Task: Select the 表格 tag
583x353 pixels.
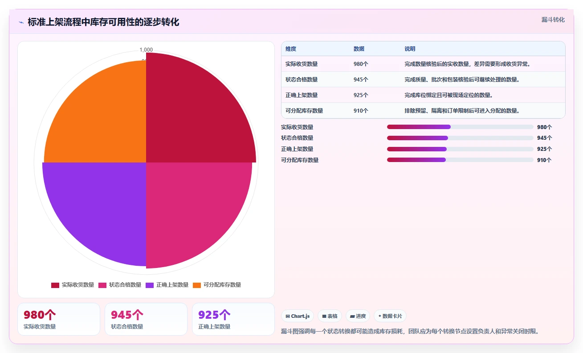Action: pyautogui.click(x=330, y=316)
